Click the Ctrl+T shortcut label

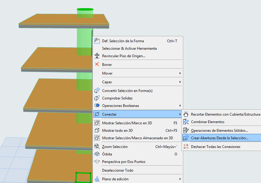pos(172,41)
